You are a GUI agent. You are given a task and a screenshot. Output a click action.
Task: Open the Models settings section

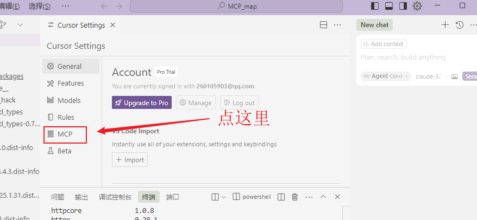point(71,100)
